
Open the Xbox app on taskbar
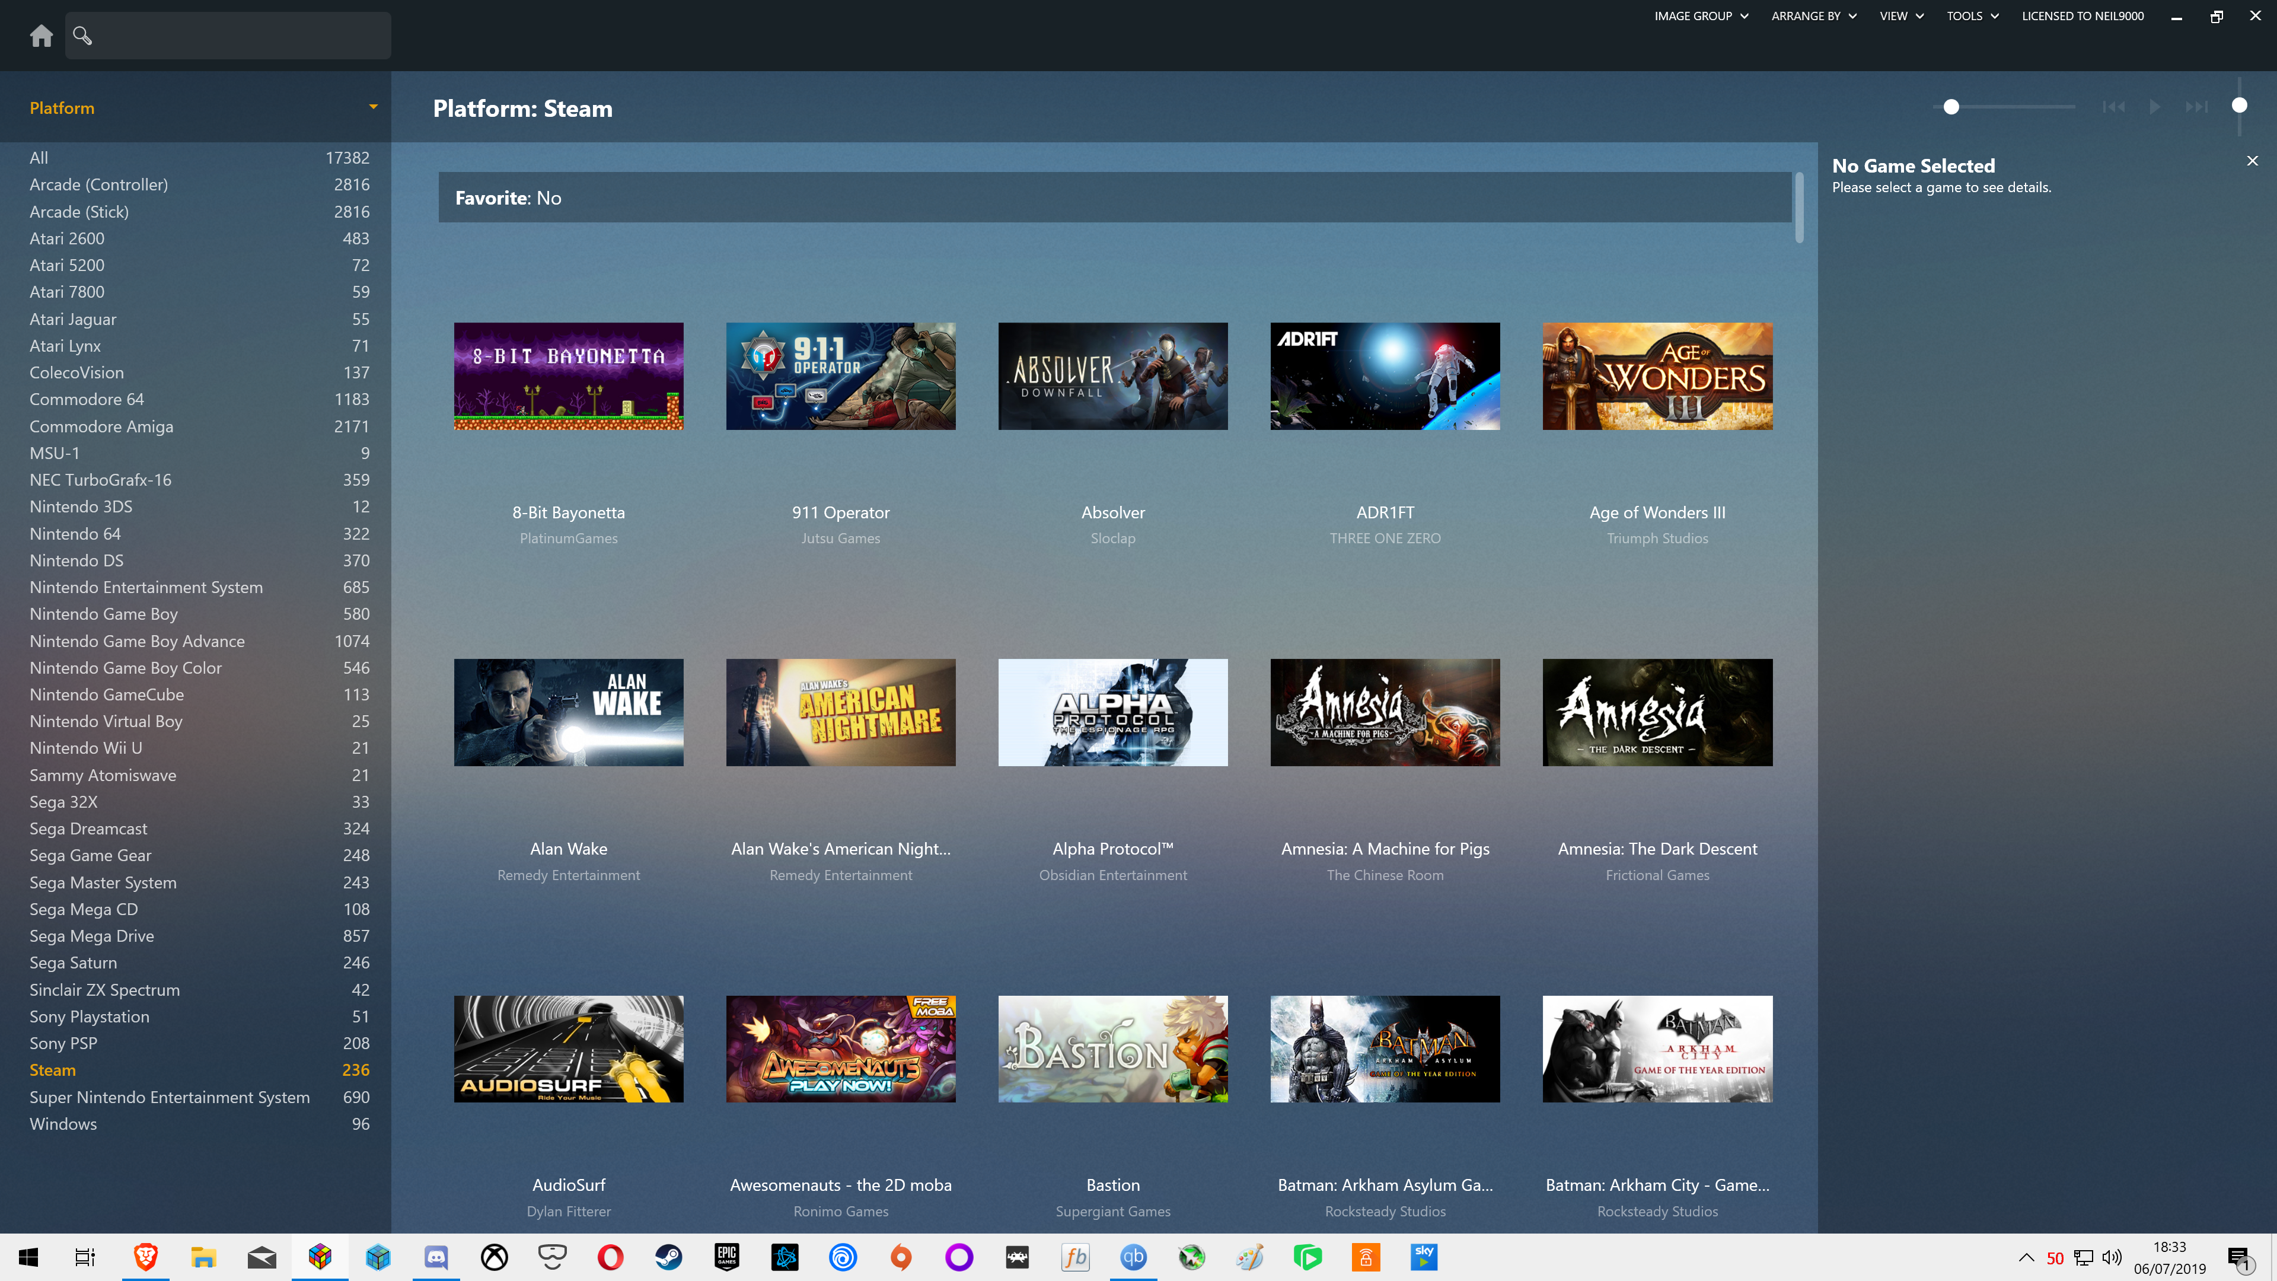tap(494, 1257)
